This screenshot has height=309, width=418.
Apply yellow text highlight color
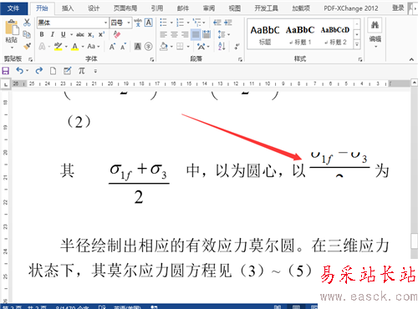pyautogui.click(x=58, y=46)
